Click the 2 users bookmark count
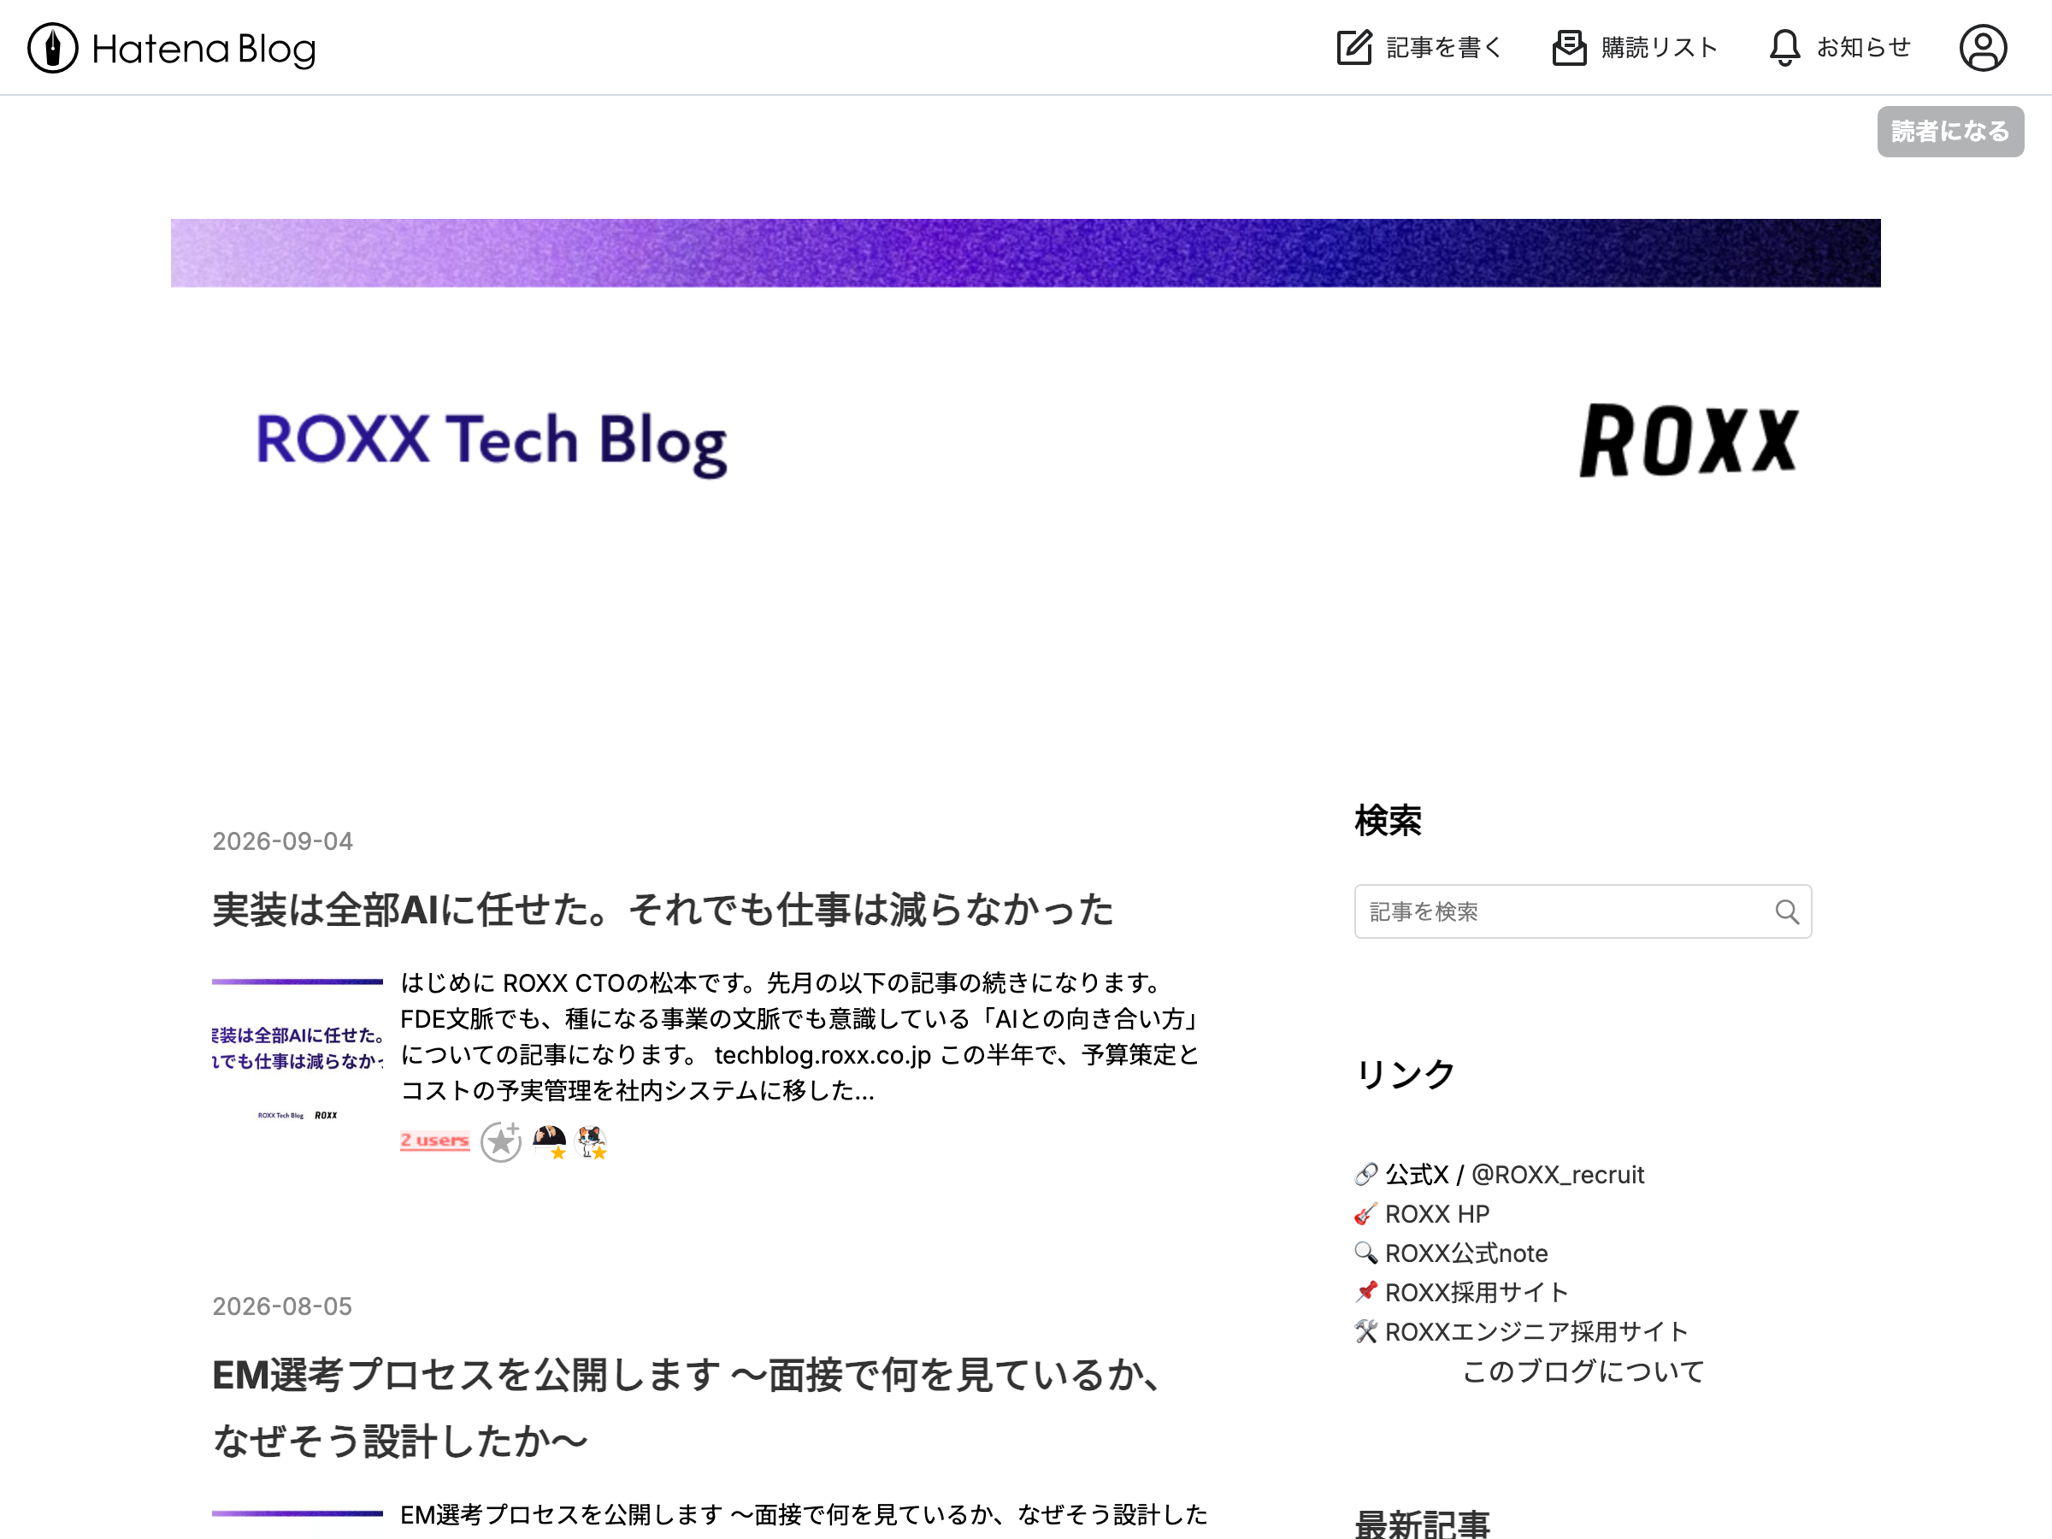 click(x=434, y=1140)
